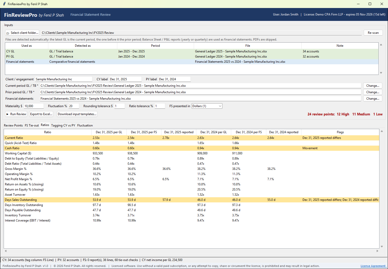Select the PY GL file row

(192, 57)
